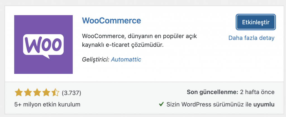Click the first rating star
This screenshot has width=286, height=117.
[19, 92]
